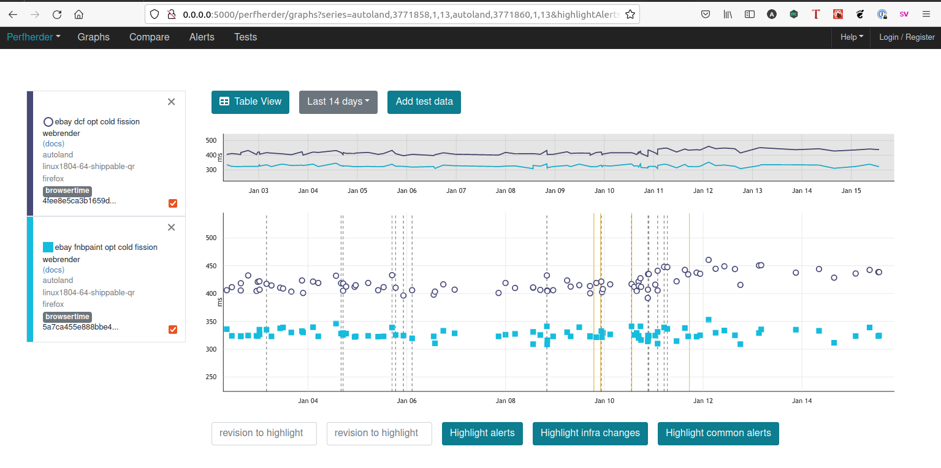
Task: Open the Pocket save icon
Action: coord(706,15)
